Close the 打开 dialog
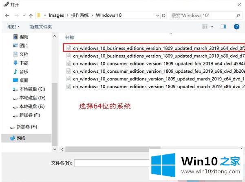The image size is (245, 182). coord(239,5)
